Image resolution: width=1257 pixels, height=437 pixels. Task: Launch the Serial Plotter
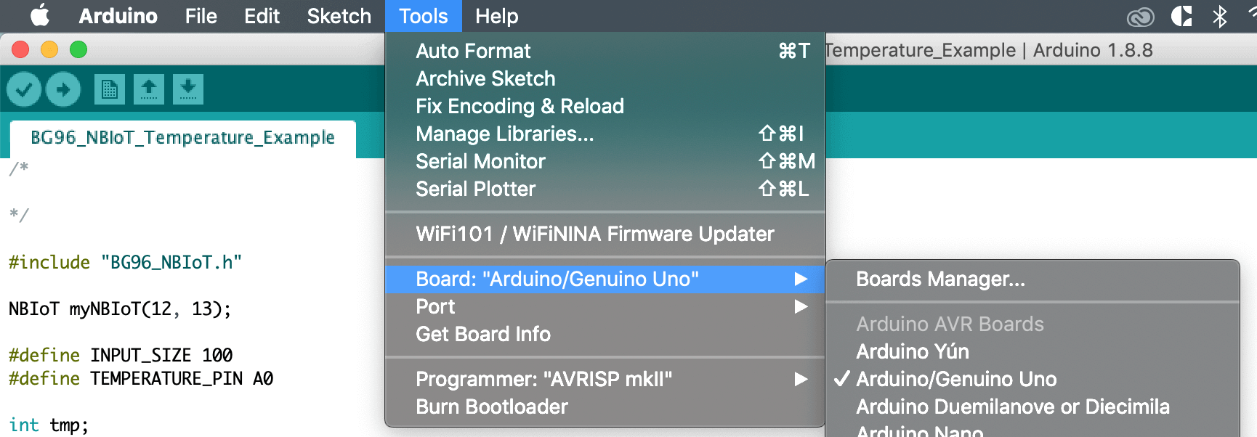(605, 189)
